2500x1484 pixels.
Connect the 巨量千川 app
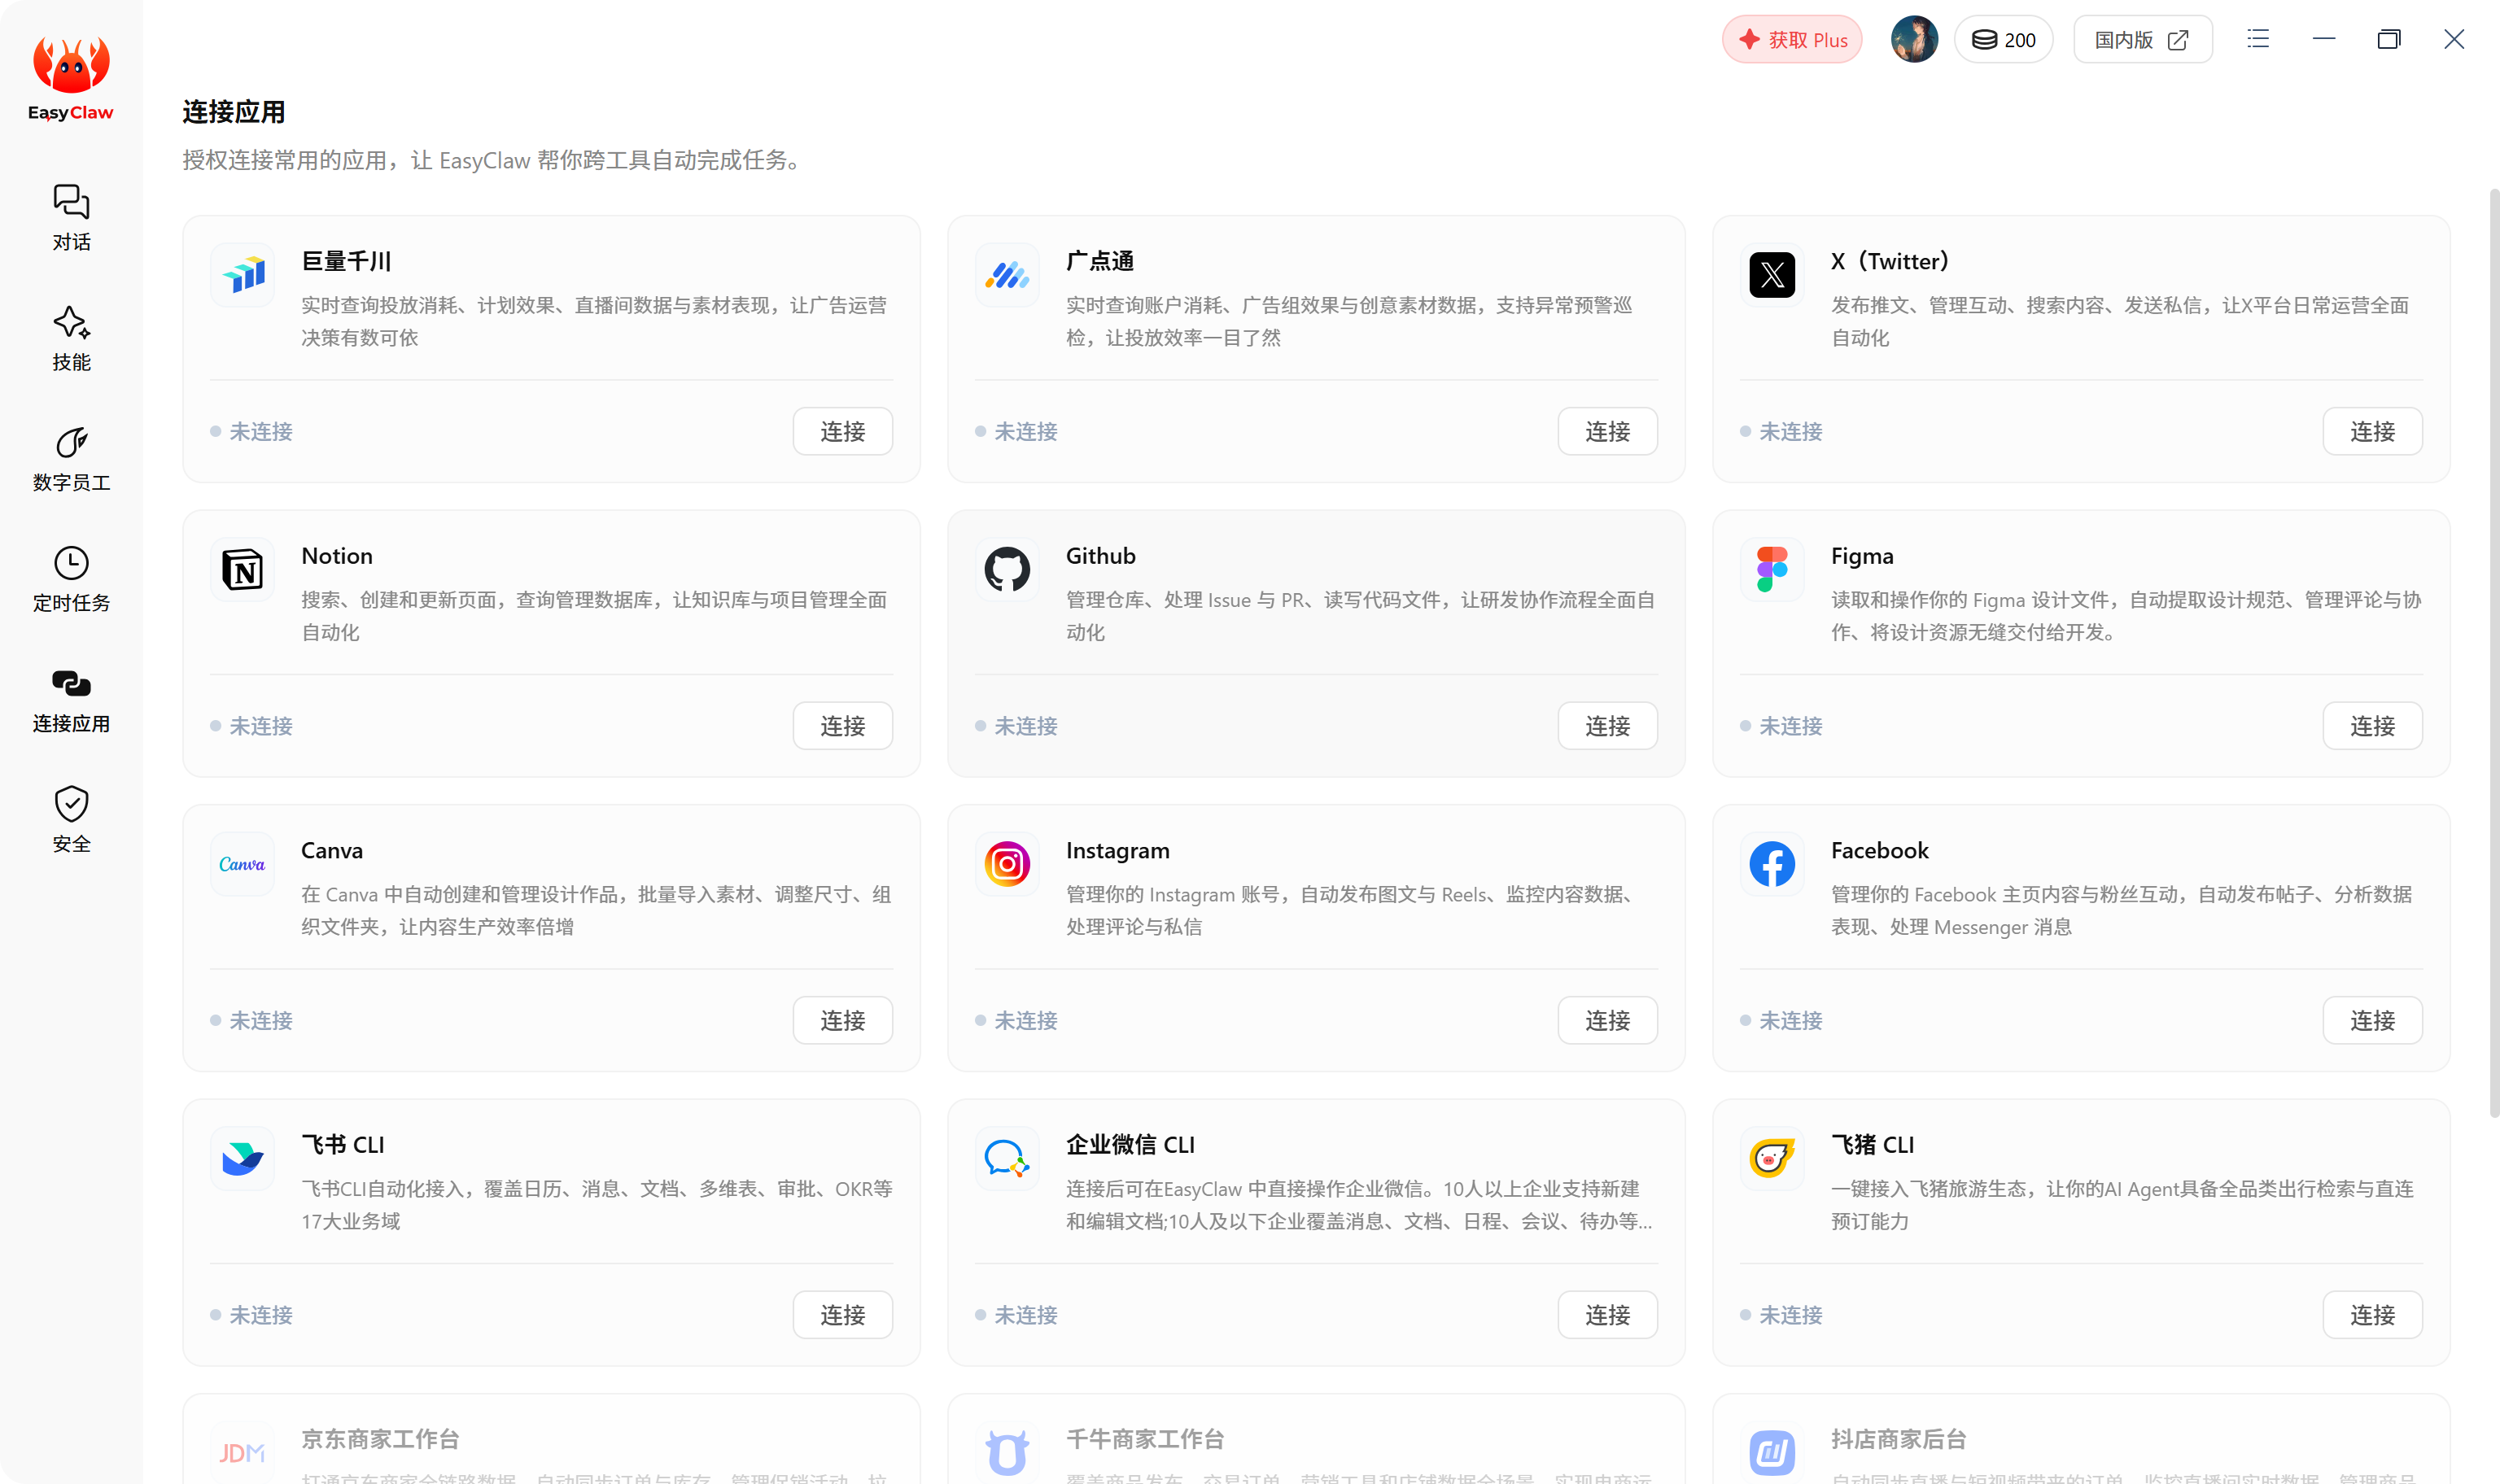coord(843,431)
